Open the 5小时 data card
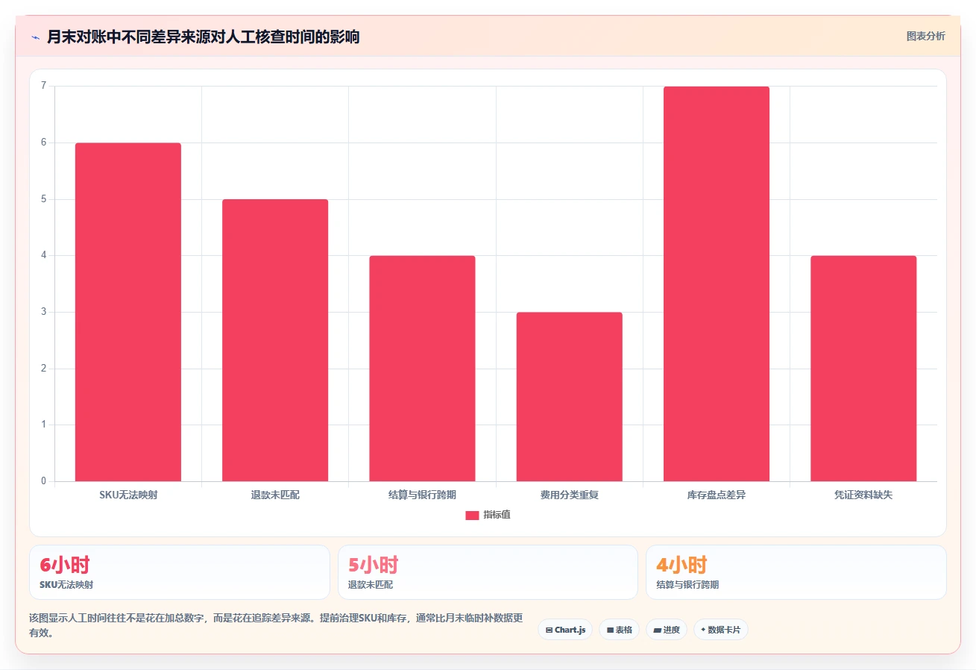Screen dimensions: 976x670 (488, 572)
